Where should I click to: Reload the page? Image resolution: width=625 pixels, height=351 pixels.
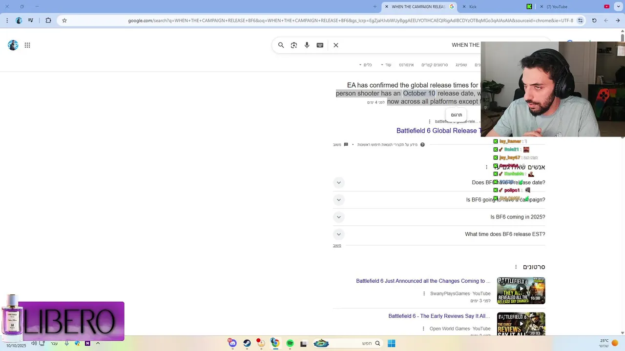point(594,20)
